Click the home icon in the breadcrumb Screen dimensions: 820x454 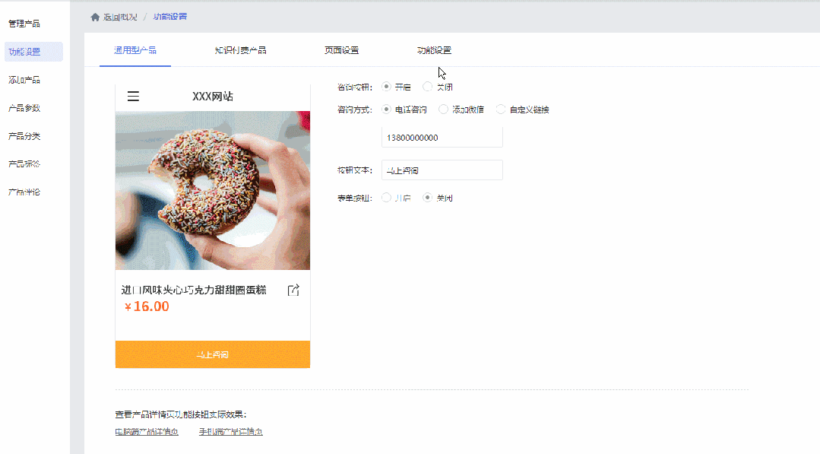[95, 17]
